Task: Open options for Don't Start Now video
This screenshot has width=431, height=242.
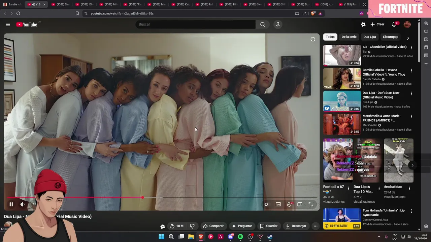Action: pos(411,93)
